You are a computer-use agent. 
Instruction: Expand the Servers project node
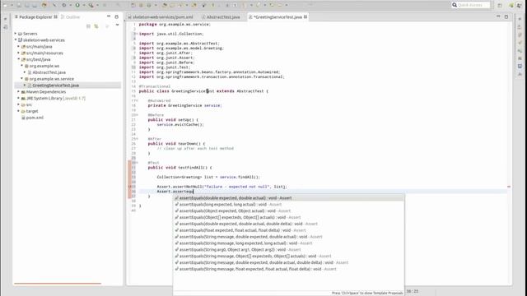point(16,34)
